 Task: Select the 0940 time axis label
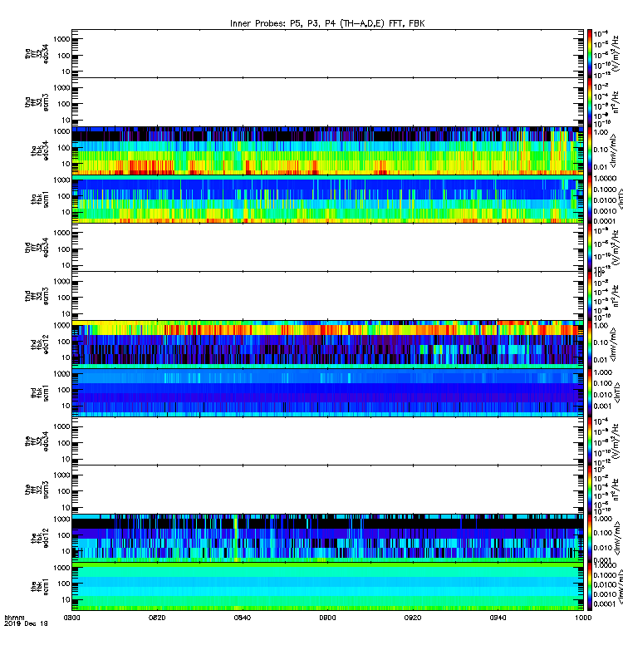pyautogui.click(x=498, y=618)
